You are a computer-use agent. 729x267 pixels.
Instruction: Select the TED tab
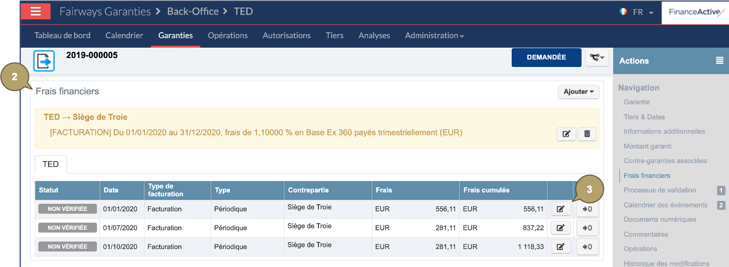point(51,164)
